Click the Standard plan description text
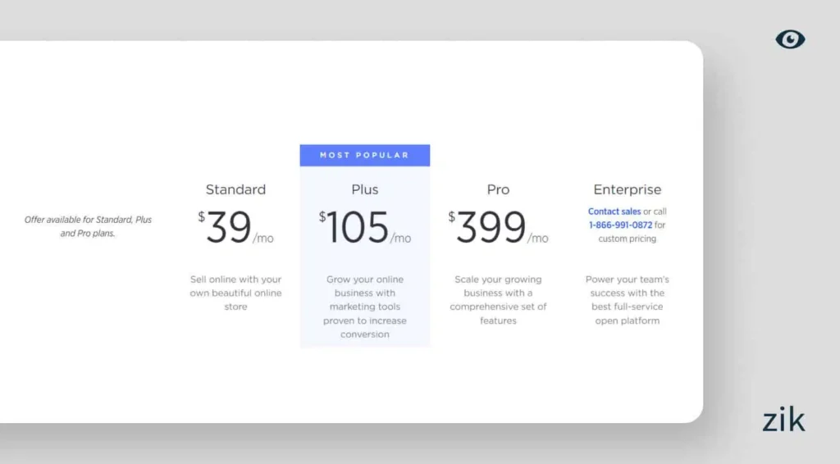840x464 pixels. pos(235,293)
